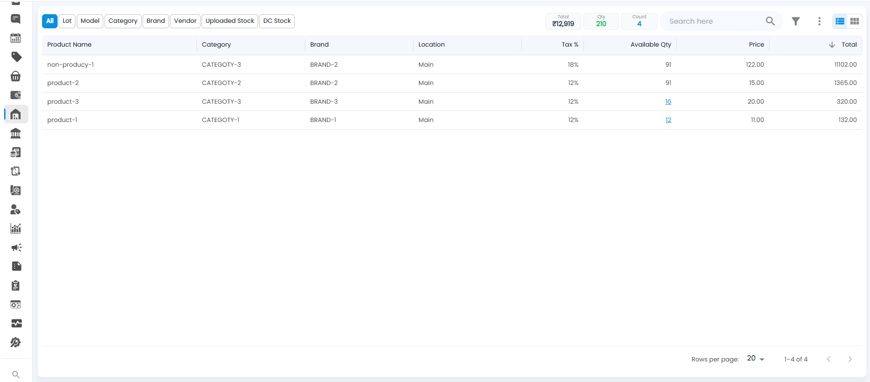870x382 pixels.
Task: Click the Search here input field
Action: point(715,21)
